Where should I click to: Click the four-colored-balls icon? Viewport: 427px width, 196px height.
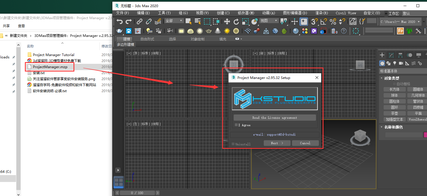(305, 31)
